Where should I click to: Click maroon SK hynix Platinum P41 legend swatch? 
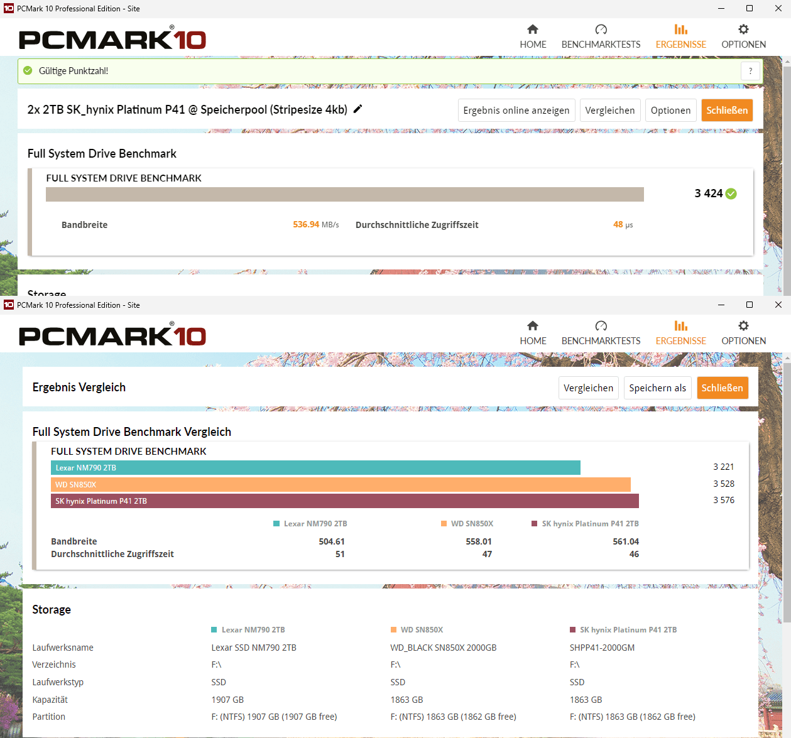(535, 524)
